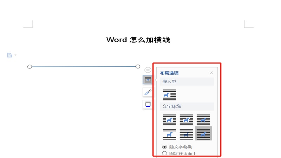The width and height of the screenshot is (281, 158).
Task: Expand the dropdown arrow beside the page icon
Action: [x=15, y=55]
